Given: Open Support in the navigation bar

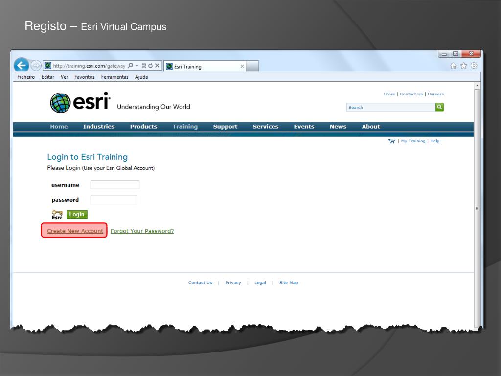Looking at the screenshot, I should pos(225,127).
